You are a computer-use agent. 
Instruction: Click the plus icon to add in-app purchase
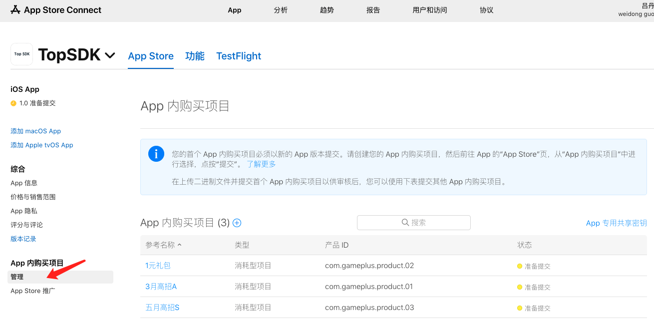[237, 223]
